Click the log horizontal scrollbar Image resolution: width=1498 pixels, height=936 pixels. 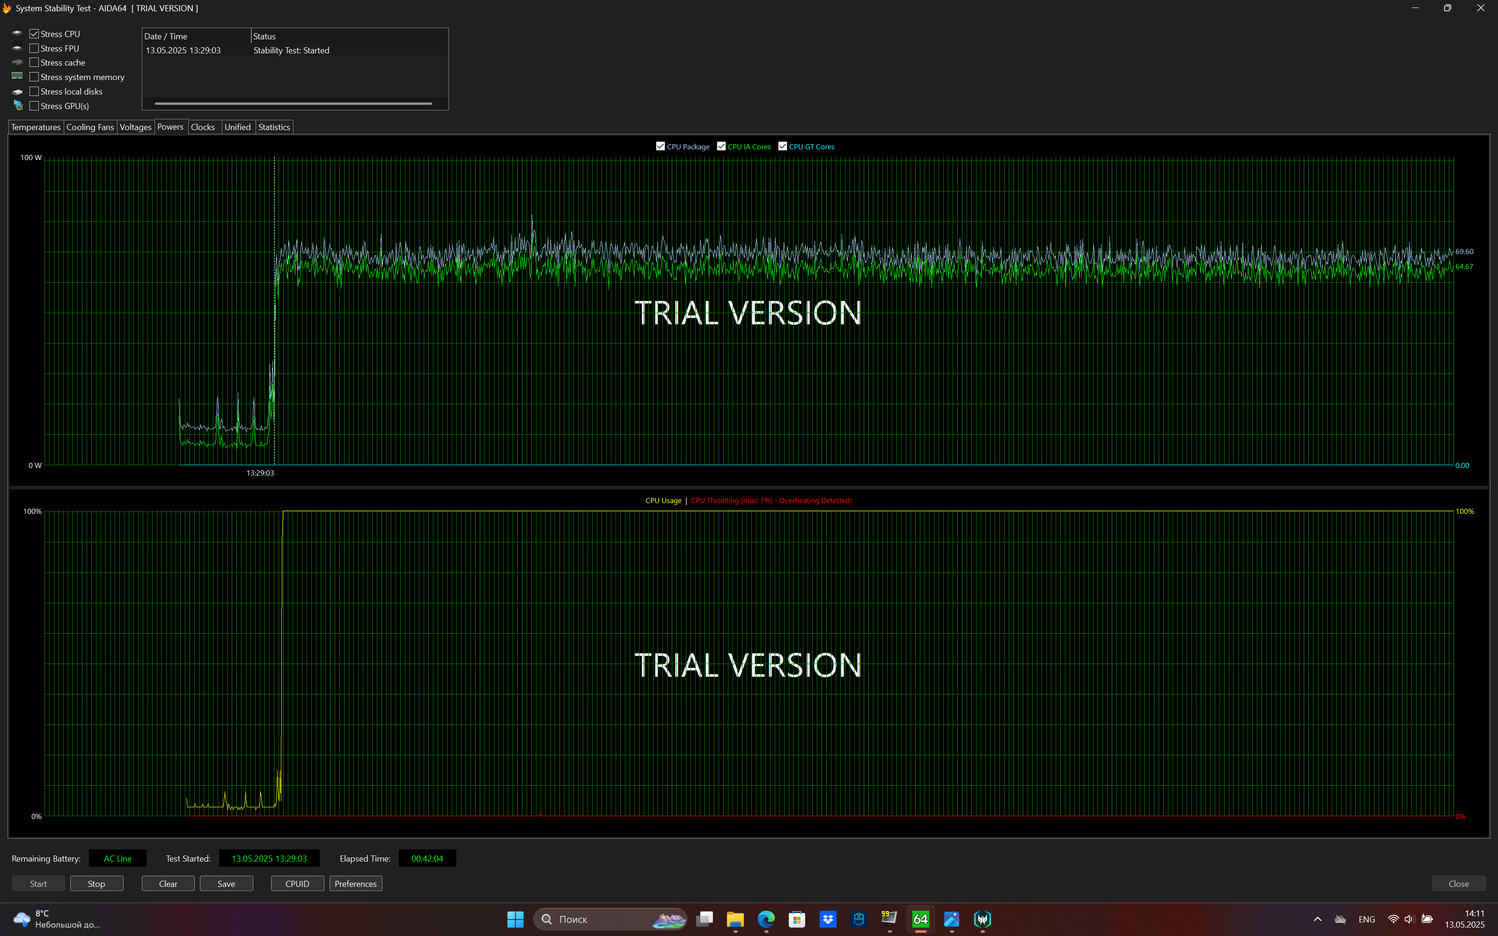coord(293,104)
